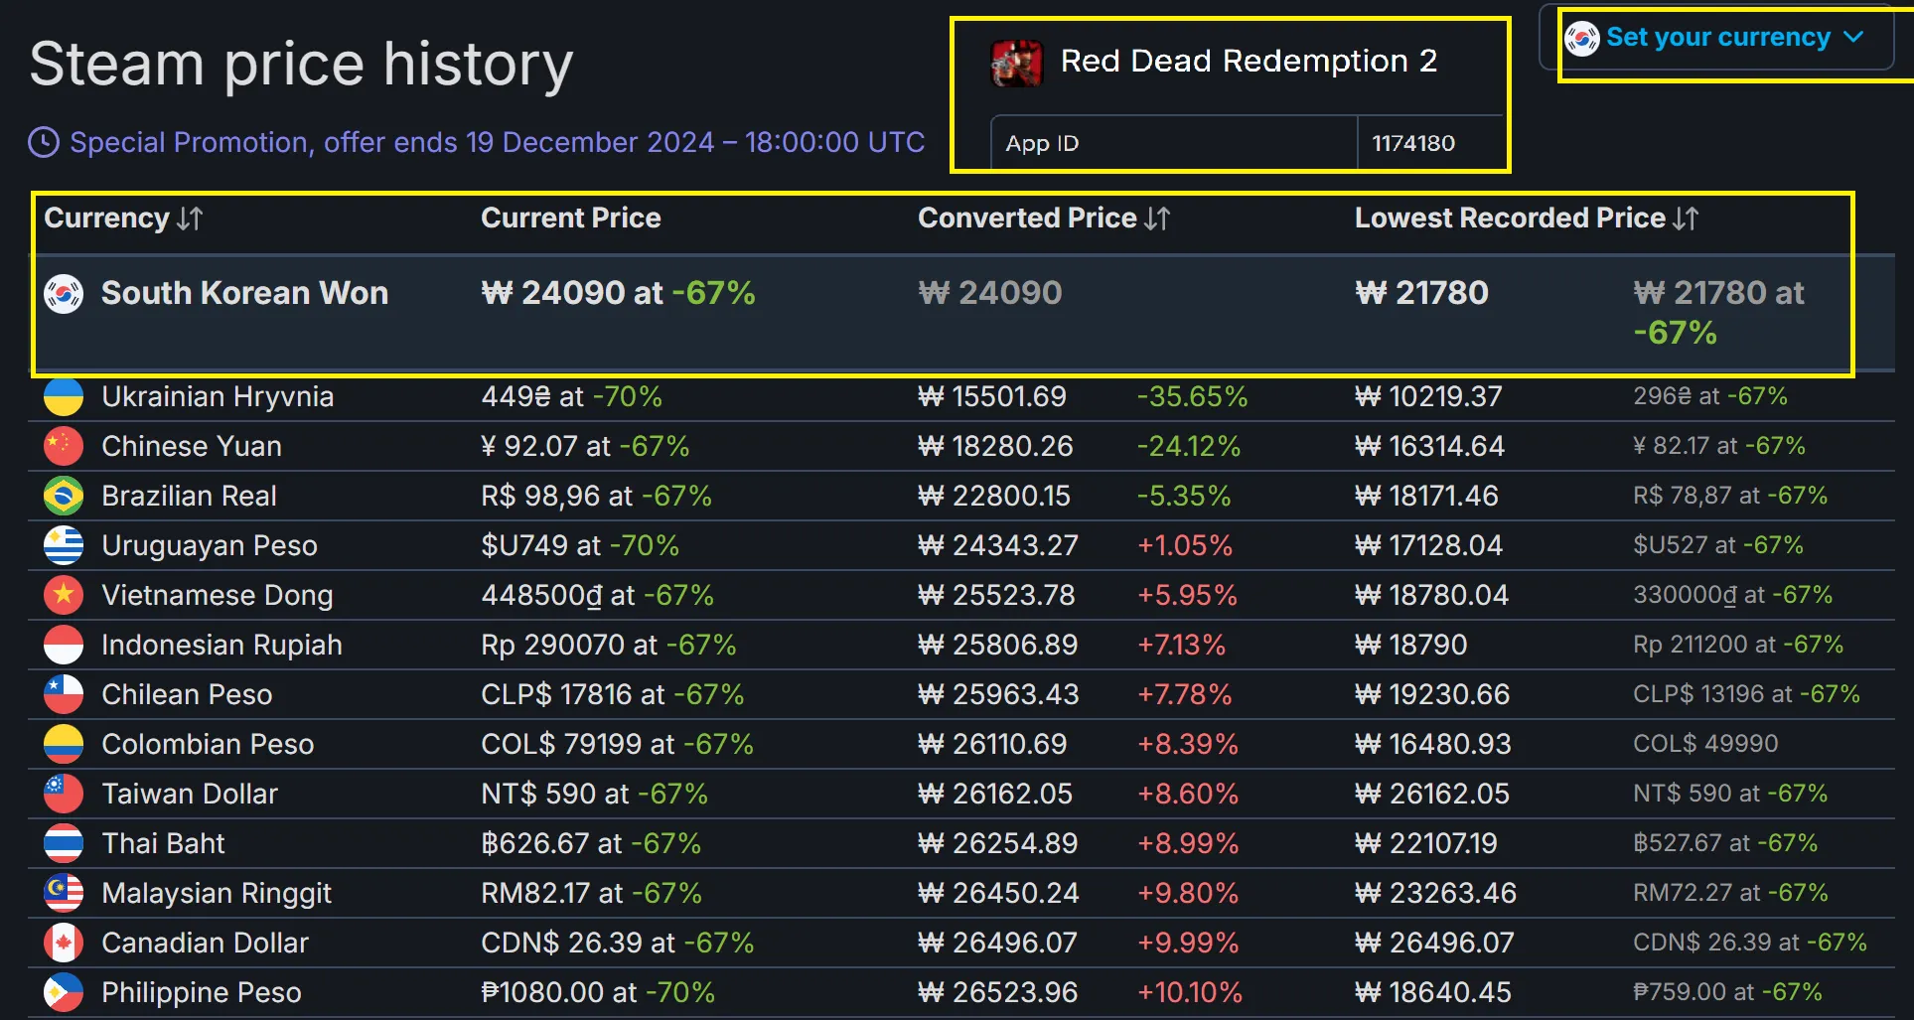Click the ₩ 21780 lowest recorded price
Viewport: 1914px width, 1020px height.
coord(1421,293)
